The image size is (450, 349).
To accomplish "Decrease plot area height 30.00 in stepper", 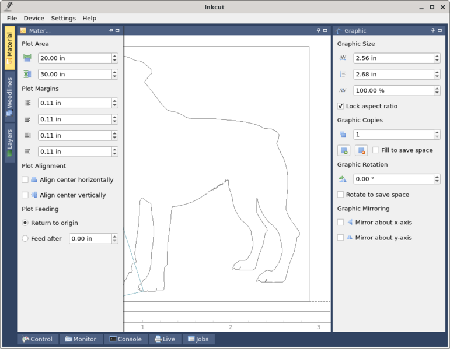I will click(x=115, y=77).
